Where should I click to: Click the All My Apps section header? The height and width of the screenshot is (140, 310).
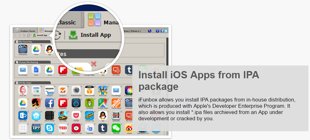[33, 83]
